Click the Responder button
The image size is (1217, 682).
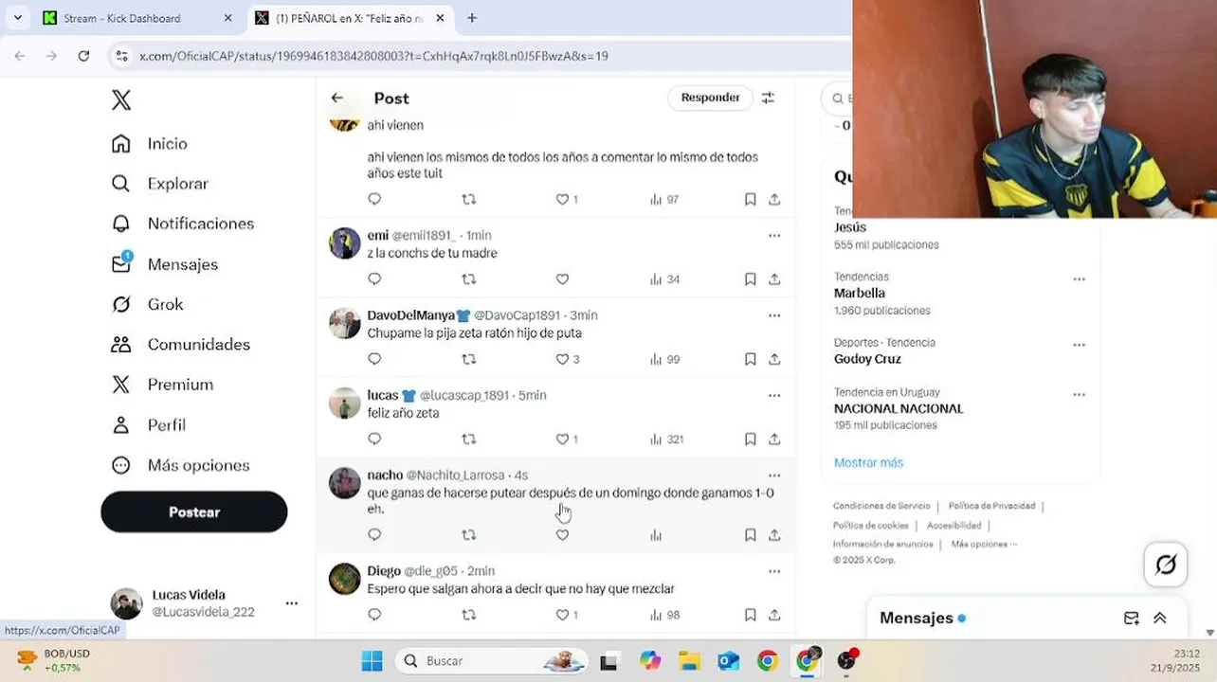click(x=710, y=98)
